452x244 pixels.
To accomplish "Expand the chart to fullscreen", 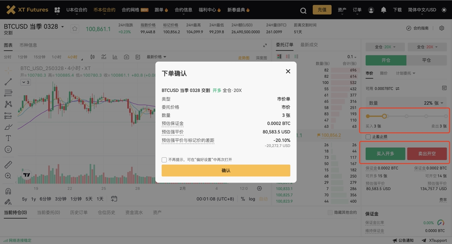I will 265,45.
